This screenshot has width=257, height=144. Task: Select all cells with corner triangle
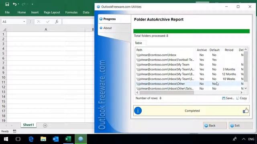pos(4,30)
